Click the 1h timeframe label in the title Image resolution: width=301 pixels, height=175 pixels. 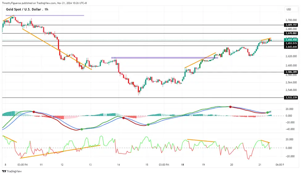point(46,9)
